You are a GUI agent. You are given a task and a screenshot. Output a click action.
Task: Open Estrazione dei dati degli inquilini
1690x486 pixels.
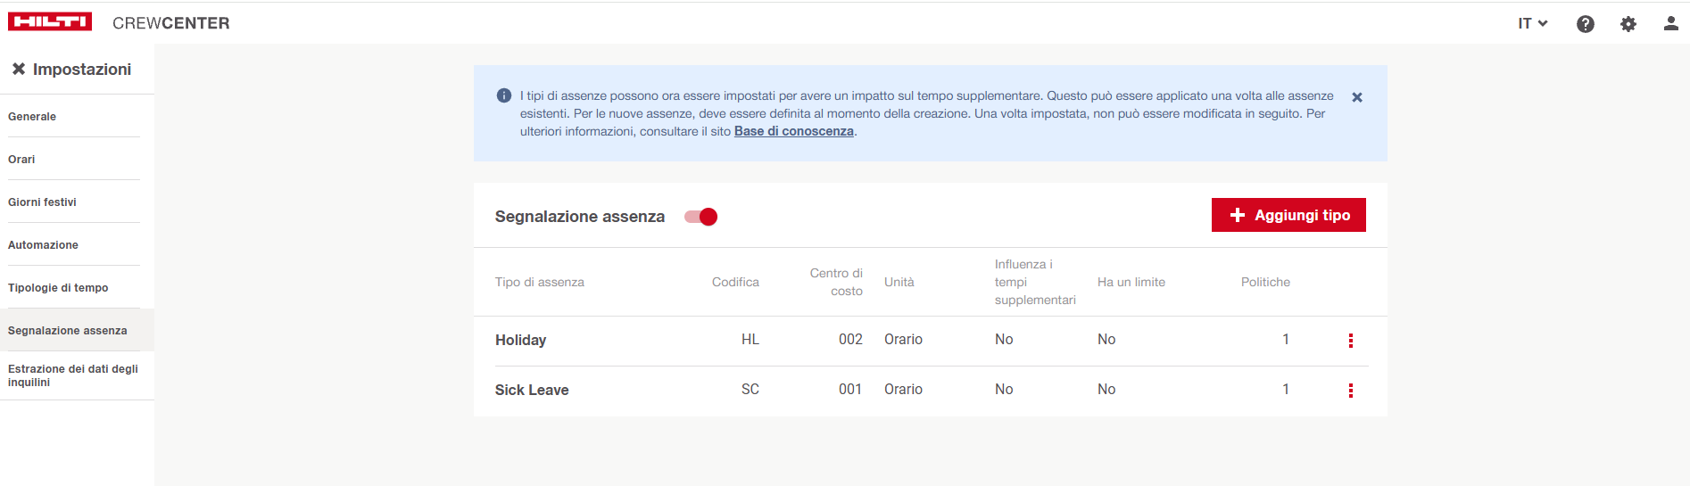(x=72, y=375)
